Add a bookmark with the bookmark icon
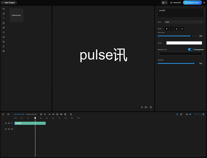Screen dimensions: 207x158 [71, 114]
